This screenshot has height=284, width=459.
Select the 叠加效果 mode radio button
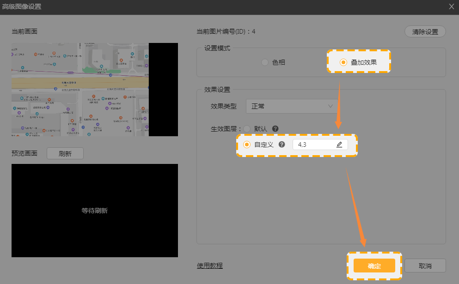point(343,62)
